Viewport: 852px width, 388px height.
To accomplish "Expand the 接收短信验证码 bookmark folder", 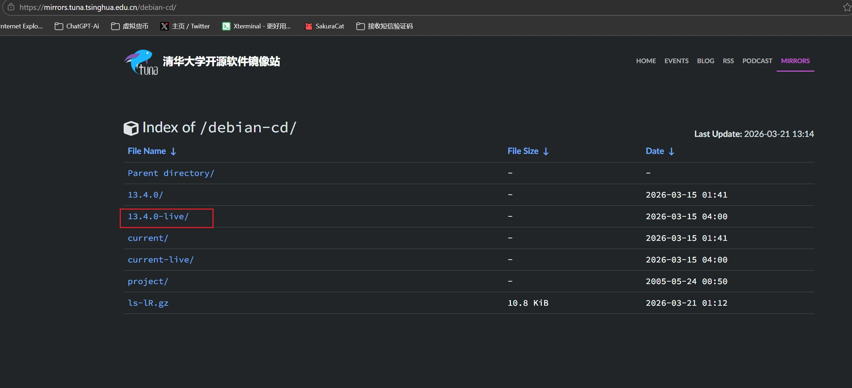I will 384,26.
